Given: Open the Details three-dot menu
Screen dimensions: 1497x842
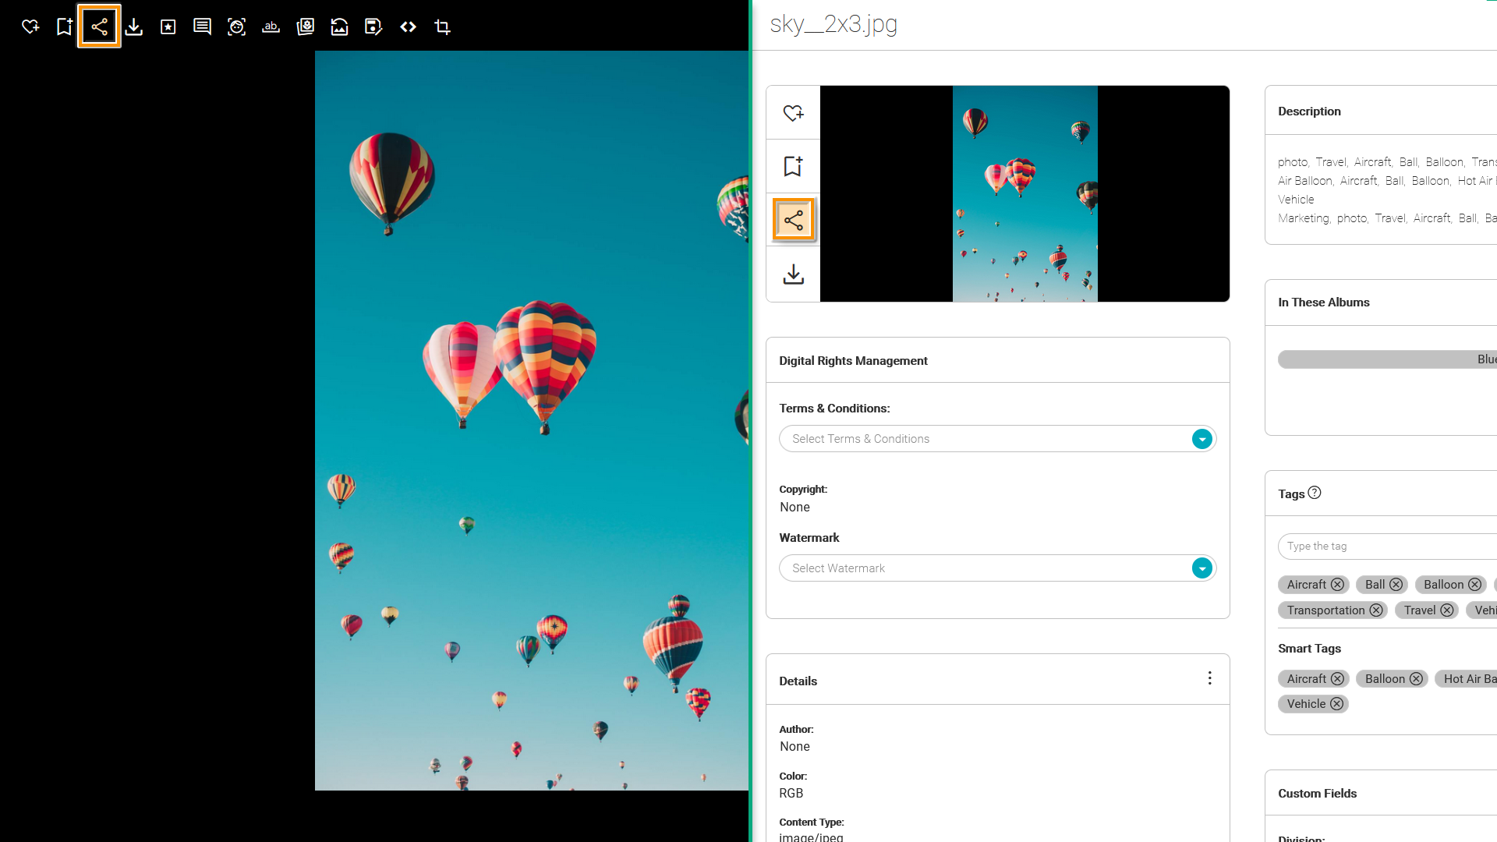Looking at the screenshot, I should (1209, 678).
